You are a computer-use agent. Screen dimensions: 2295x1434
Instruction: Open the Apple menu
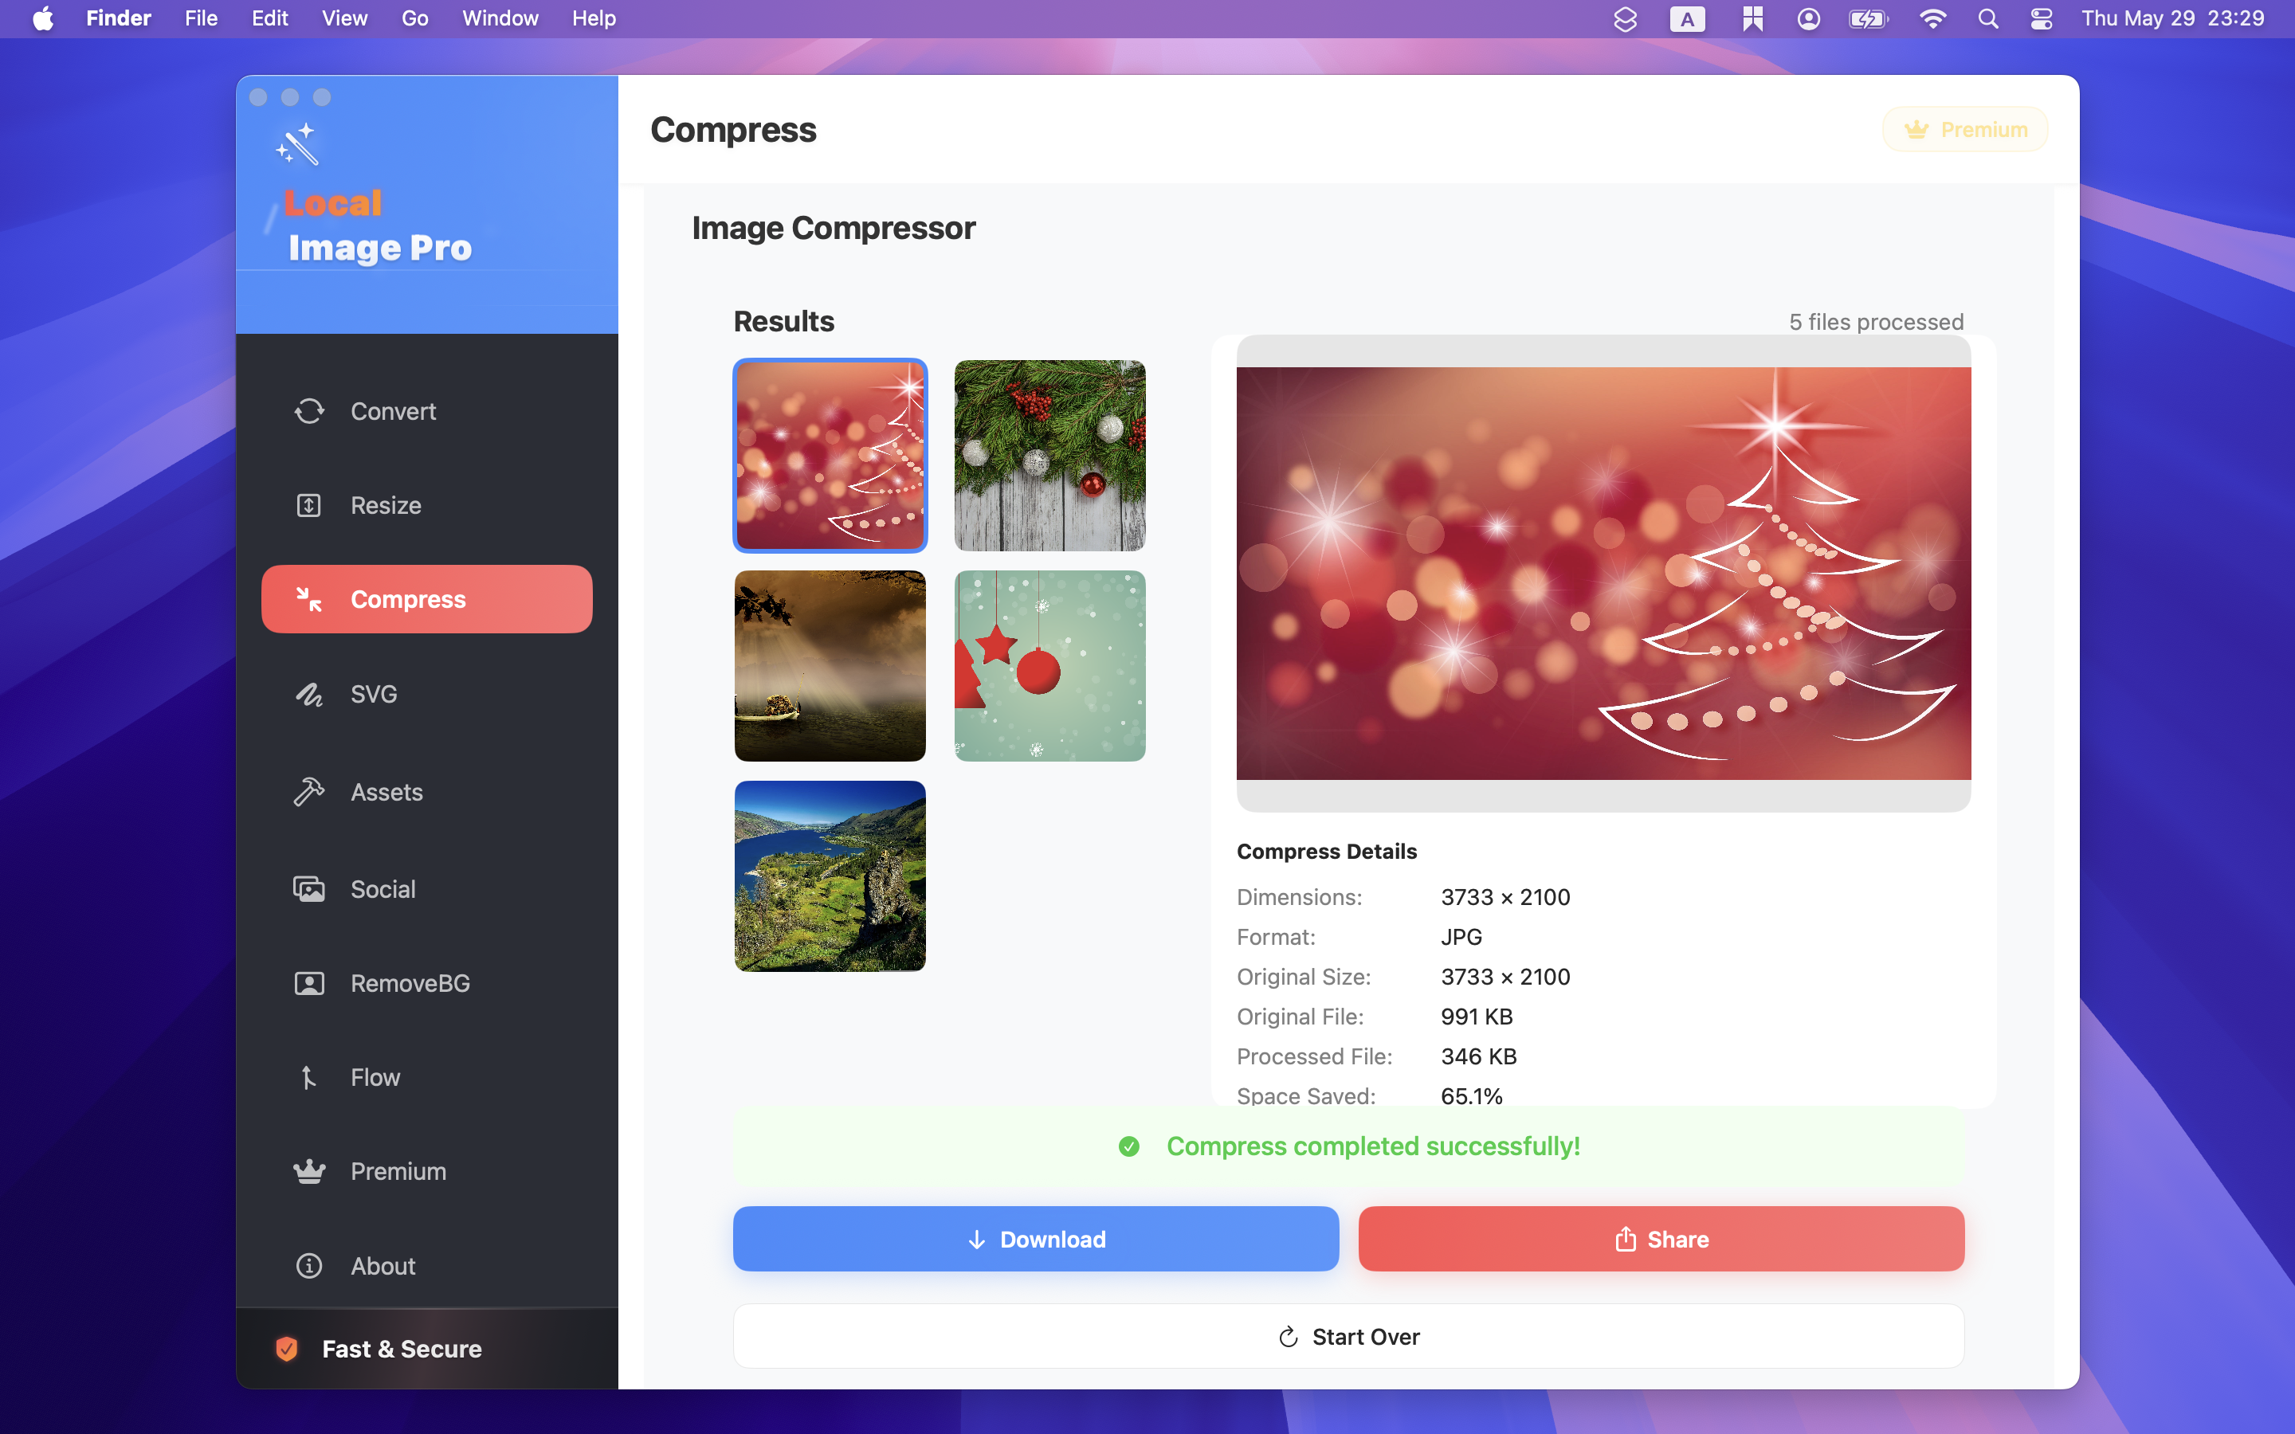coord(43,19)
